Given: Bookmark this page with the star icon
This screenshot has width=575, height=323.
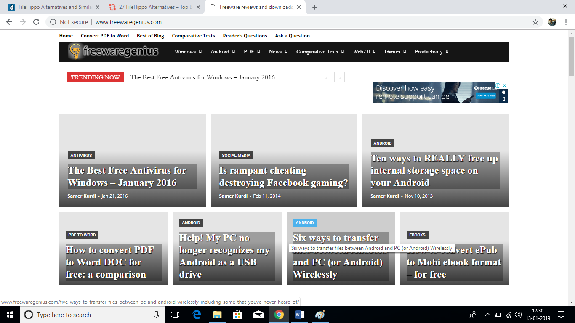Looking at the screenshot, I should pos(535,22).
